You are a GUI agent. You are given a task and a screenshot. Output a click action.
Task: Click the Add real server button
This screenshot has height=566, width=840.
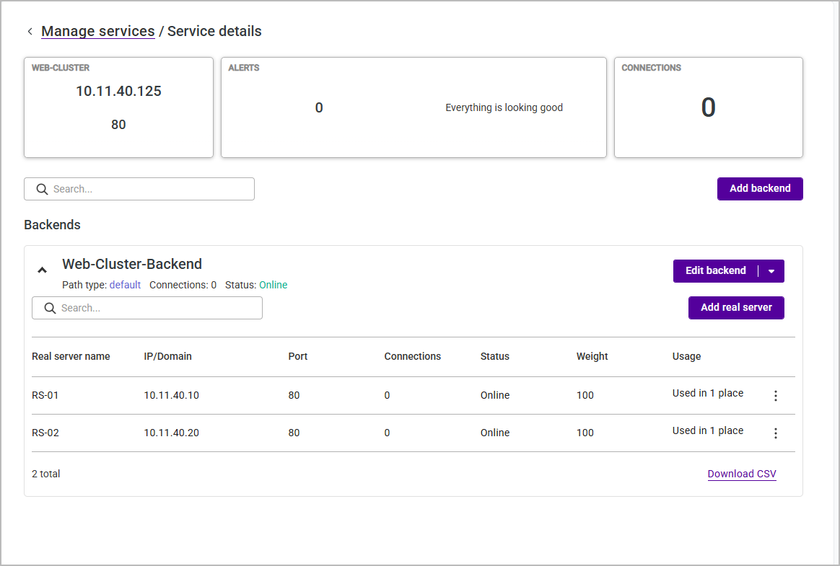click(x=736, y=308)
